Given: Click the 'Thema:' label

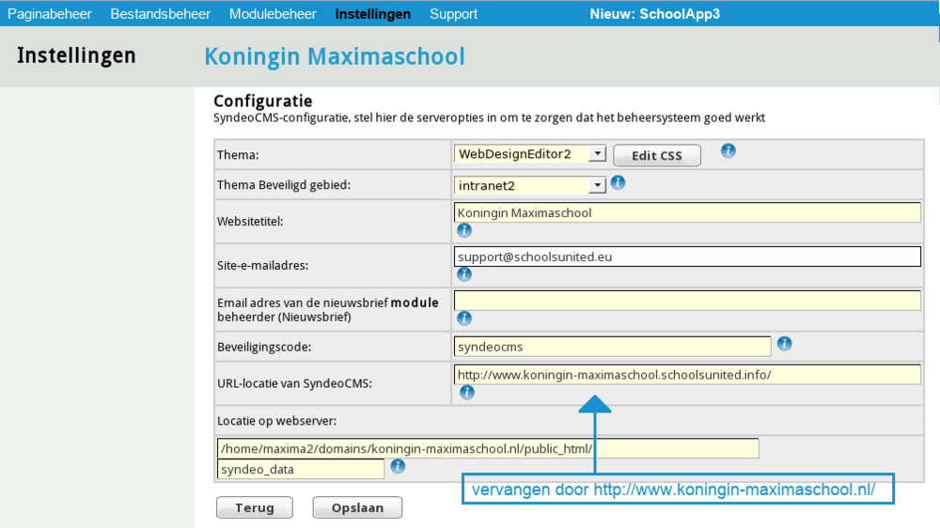Looking at the screenshot, I should [x=238, y=155].
